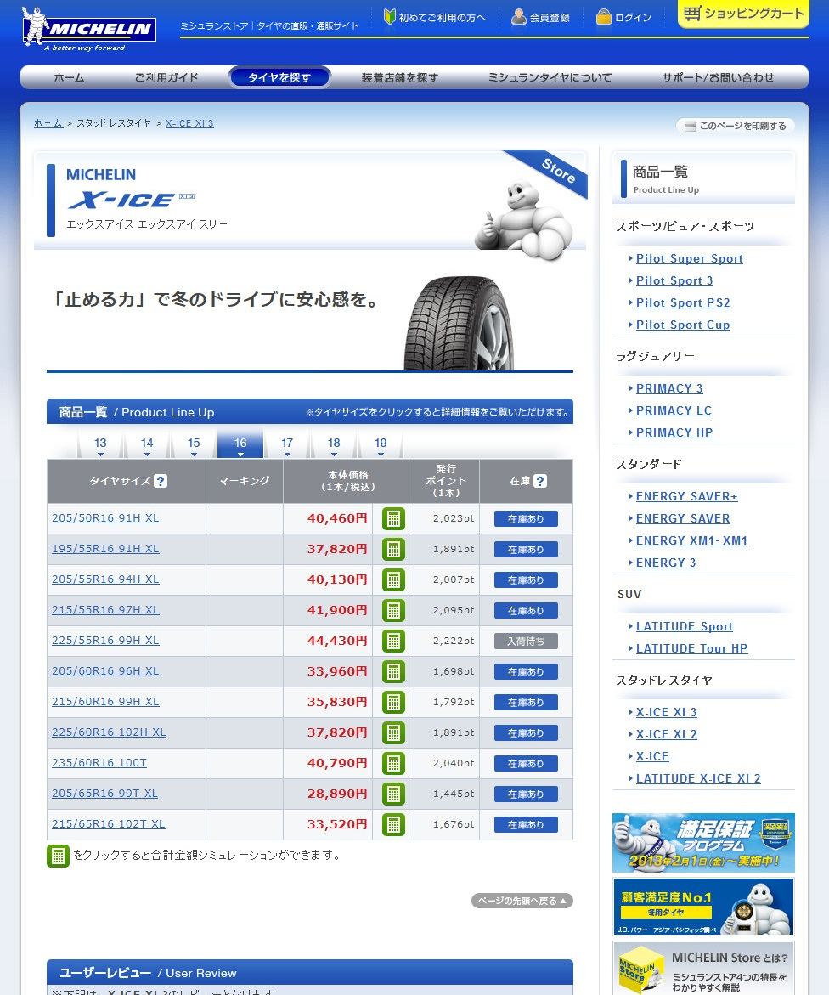Click the calculator icon beside 205/50R16 price
The width and height of the screenshot is (829, 995).
point(392,518)
